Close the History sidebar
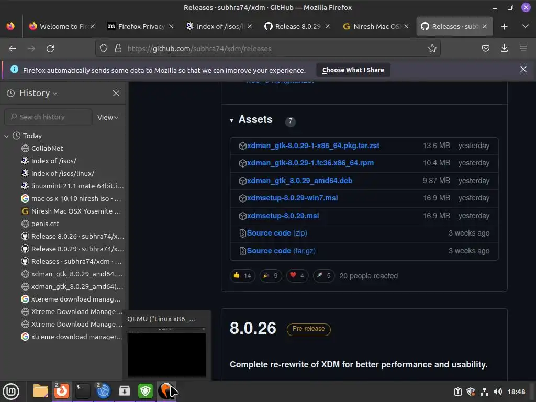The width and height of the screenshot is (536, 402). tap(116, 93)
